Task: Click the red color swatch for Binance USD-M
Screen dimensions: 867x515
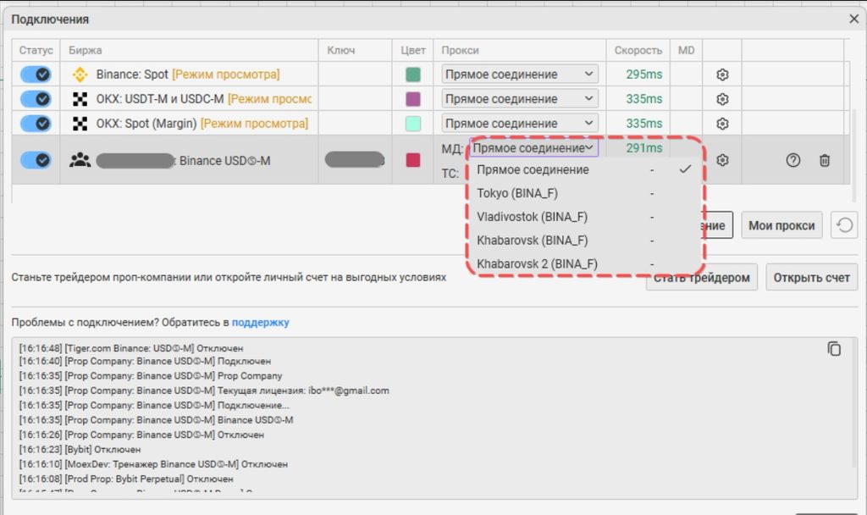Action: [x=413, y=160]
